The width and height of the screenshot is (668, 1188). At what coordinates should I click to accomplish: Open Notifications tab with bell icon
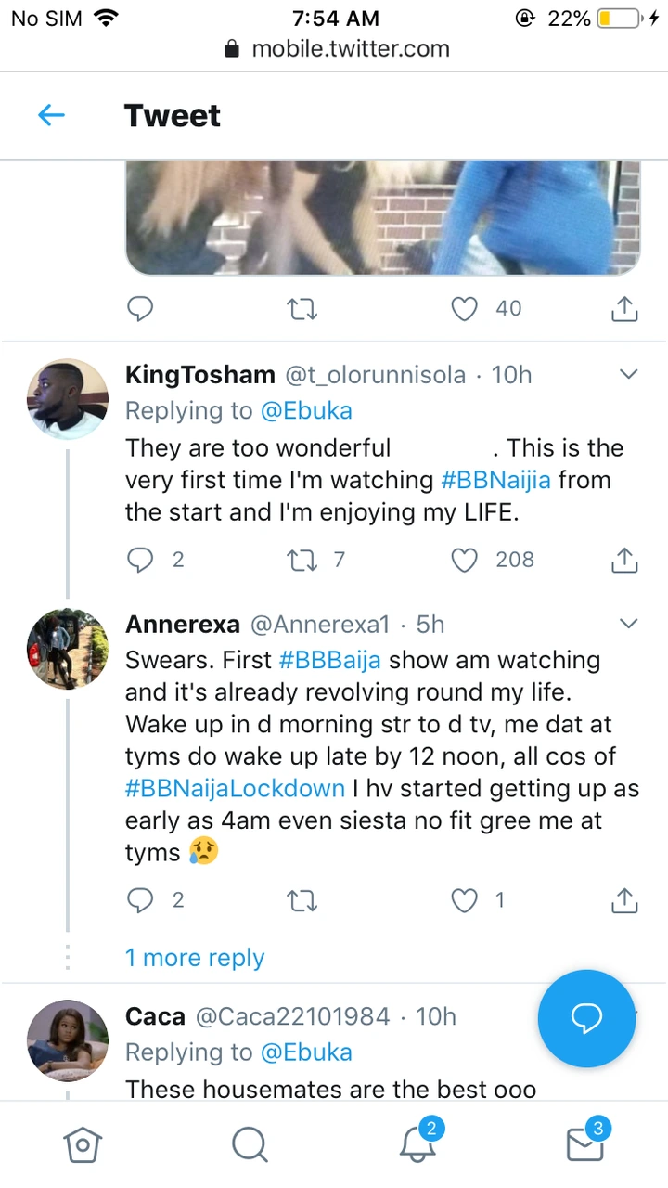[417, 1145]
